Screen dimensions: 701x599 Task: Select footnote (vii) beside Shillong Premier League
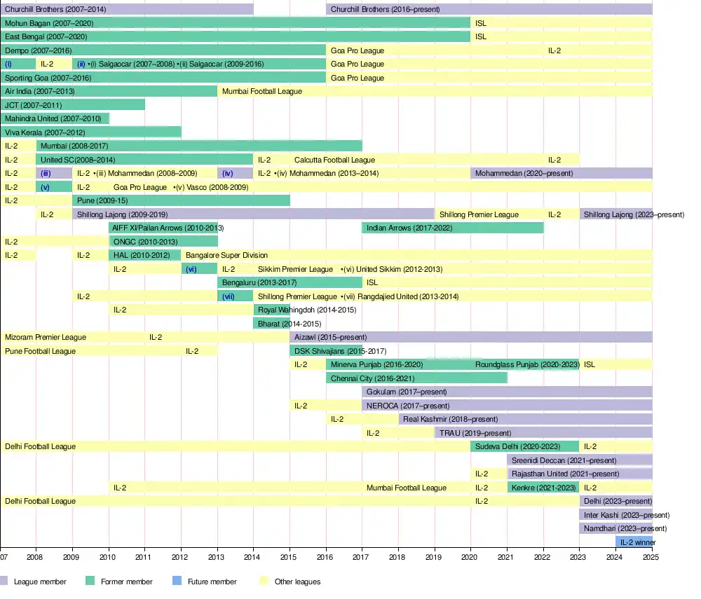[x=228, y=296]
